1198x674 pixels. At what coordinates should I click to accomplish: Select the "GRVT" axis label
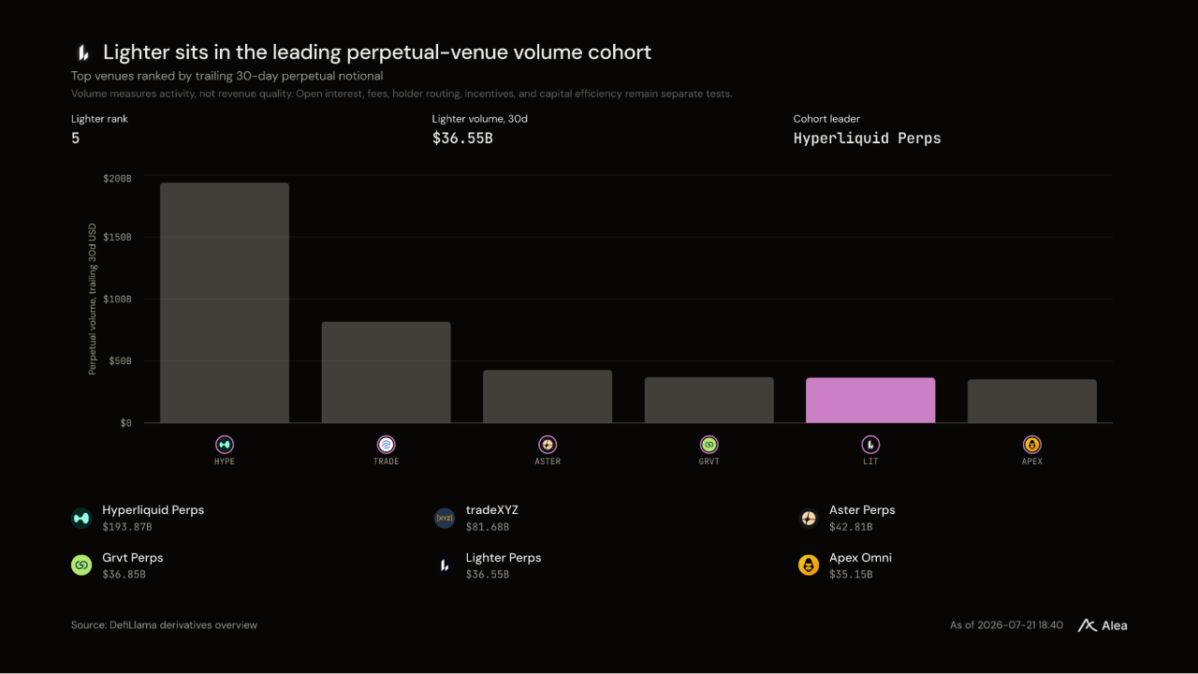click(709, 462)
